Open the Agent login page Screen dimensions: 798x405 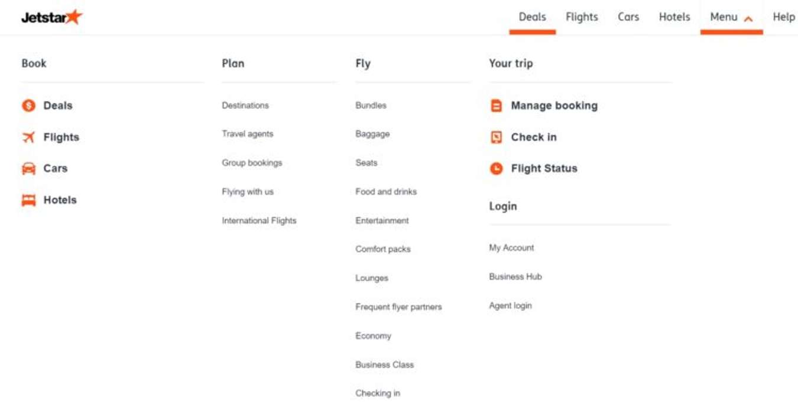510,305
